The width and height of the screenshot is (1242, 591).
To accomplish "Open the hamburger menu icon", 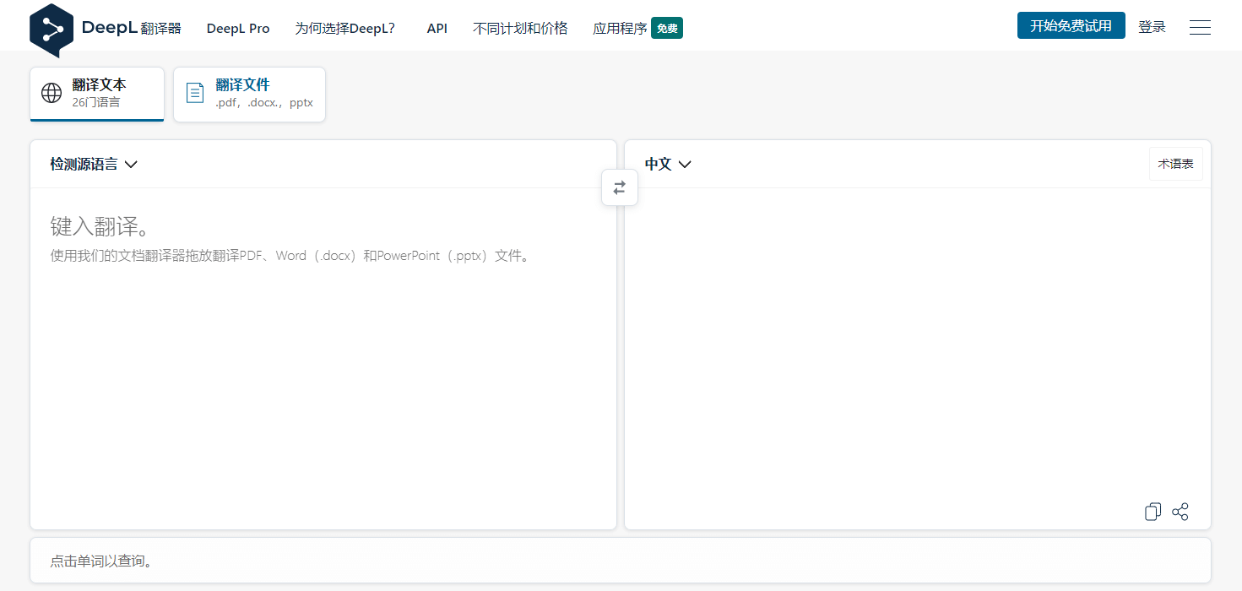I will click(x=1200, y=28).
